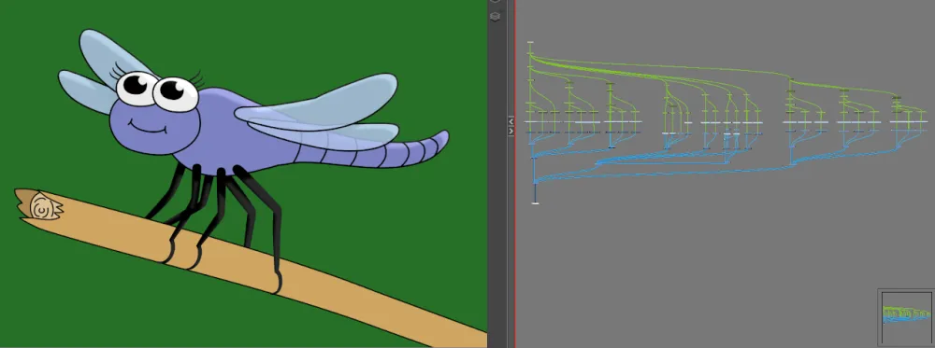
Task: Click the red vertical divider of the node view
Action: pos(515,174)
